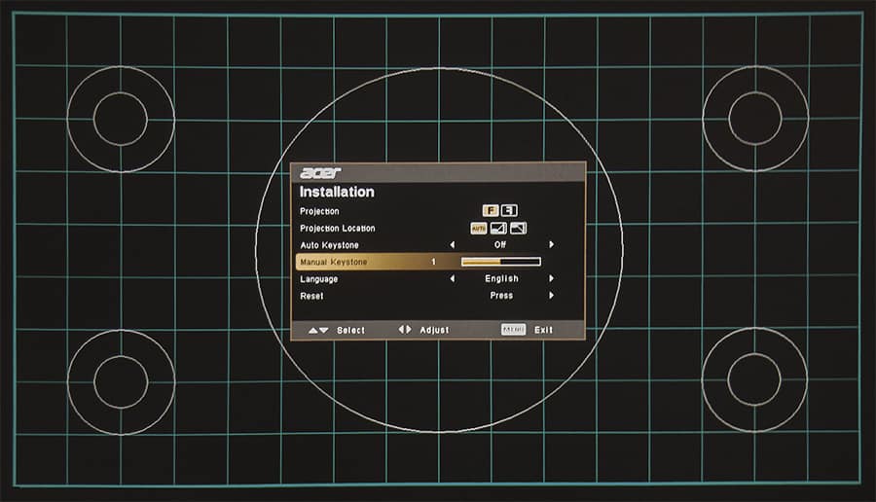876x502 pixels.
Task: Expand the Reset option via right arrow
Action: point(551,296)
